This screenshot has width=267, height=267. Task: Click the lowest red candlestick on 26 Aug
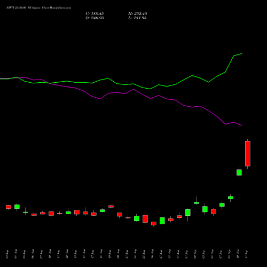(x=154, y=224)
